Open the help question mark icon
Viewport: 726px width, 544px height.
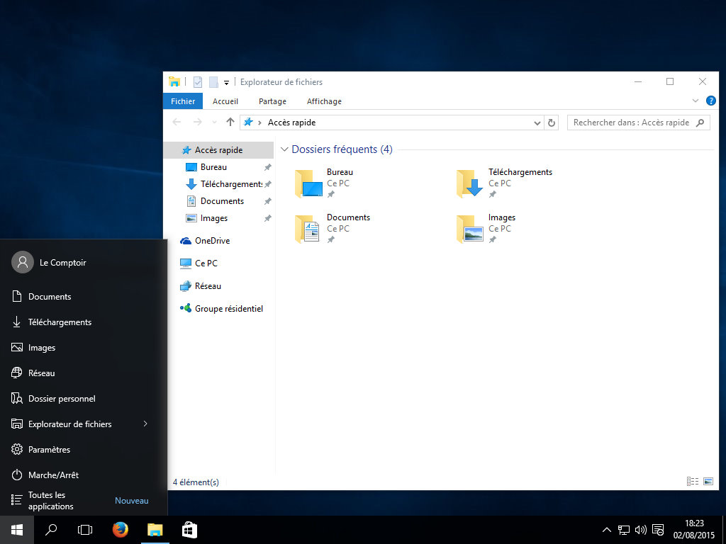(710, 101)
